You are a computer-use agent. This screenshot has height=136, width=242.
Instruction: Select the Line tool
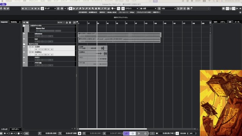tap(102, 8)
